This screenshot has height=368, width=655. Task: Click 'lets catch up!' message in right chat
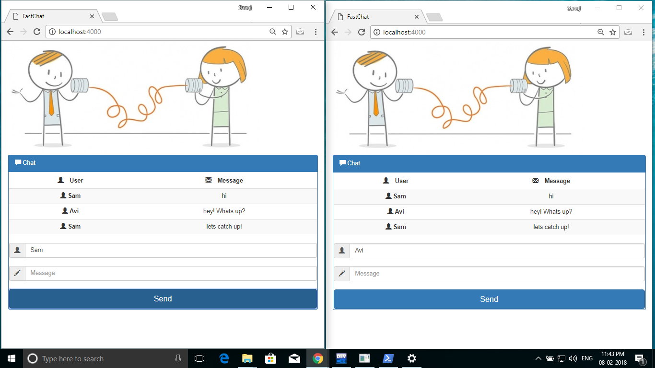pyautogui.click(x=551, y=227)
